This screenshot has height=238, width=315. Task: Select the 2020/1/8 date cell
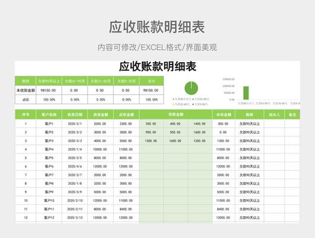pos(75,184)
